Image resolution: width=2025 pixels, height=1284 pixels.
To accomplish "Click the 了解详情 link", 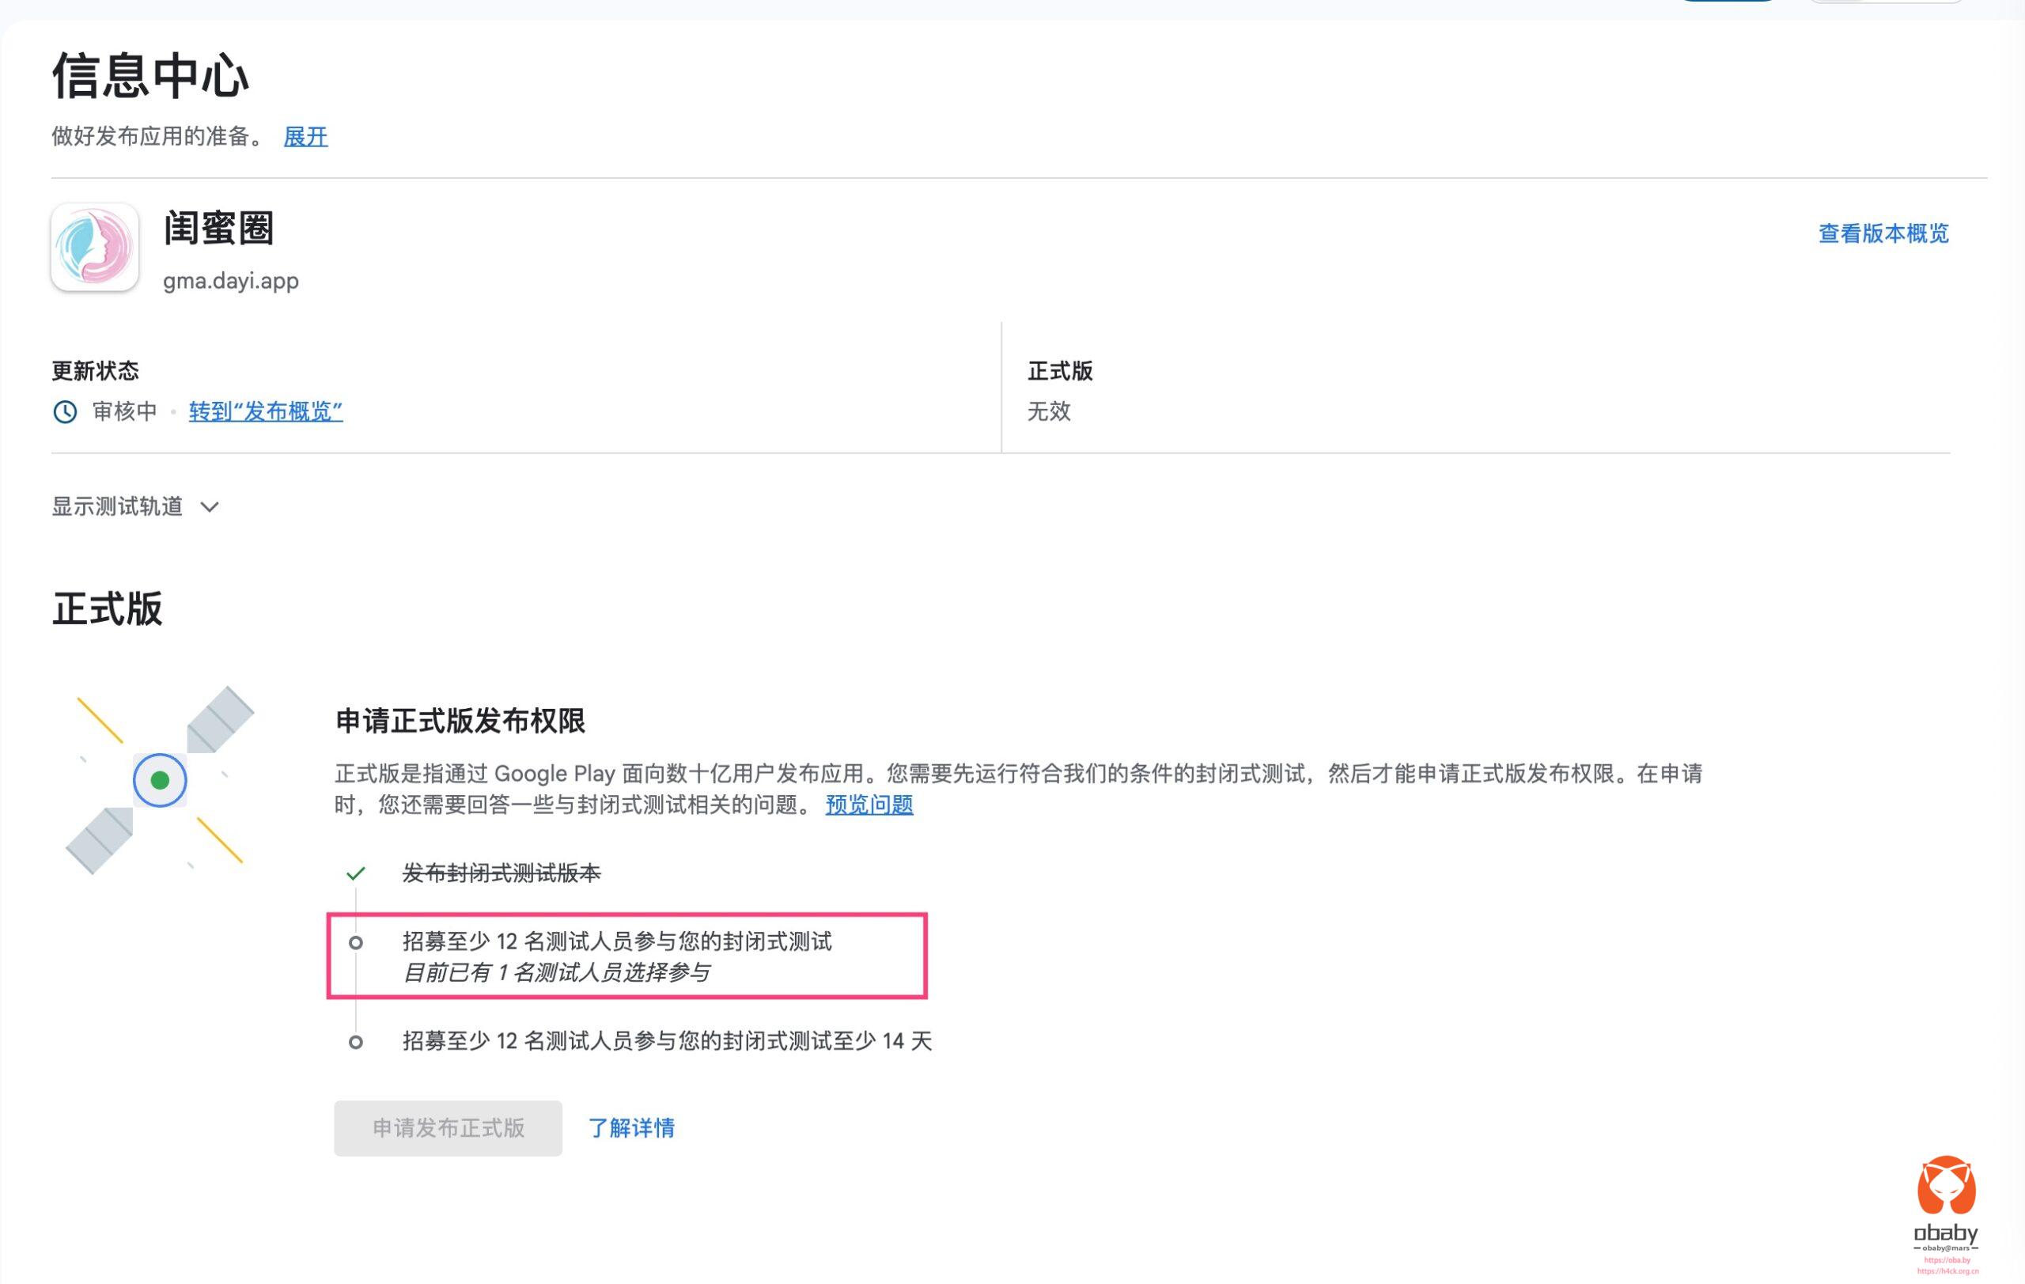I will coord(631,1128).
